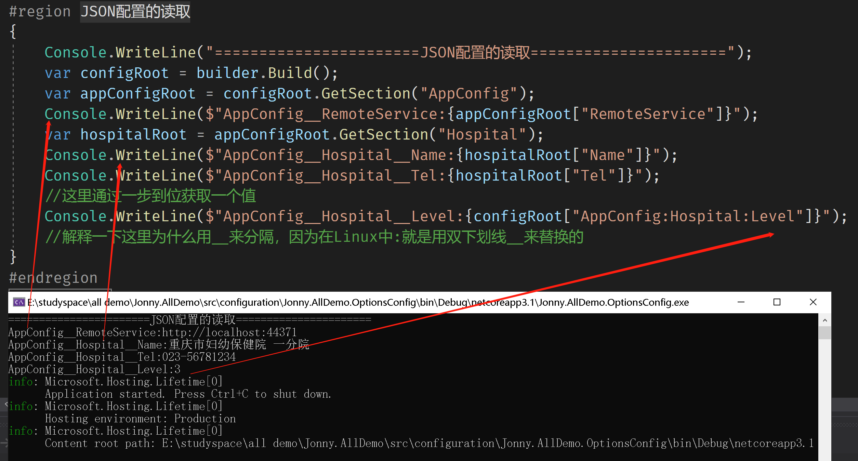Image resolution: width=858 pixels, height=461 pixels.
Task: Click the opening brace of the region block
Action: point(13,31)
